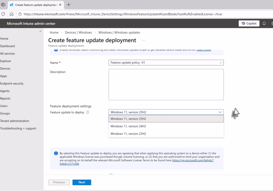
Task: Open Explorer in sidebar
Action: pyautogui.click(x=6, y=61)
